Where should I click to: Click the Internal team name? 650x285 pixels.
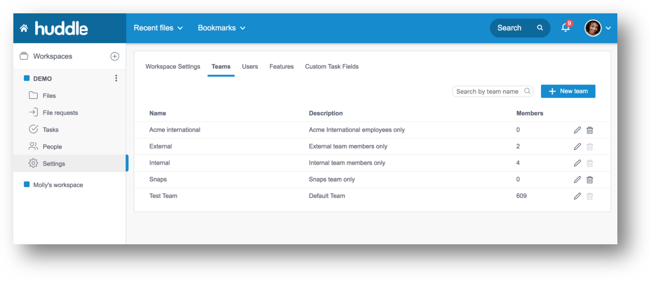pyautogui.click(x=160, y=163)
